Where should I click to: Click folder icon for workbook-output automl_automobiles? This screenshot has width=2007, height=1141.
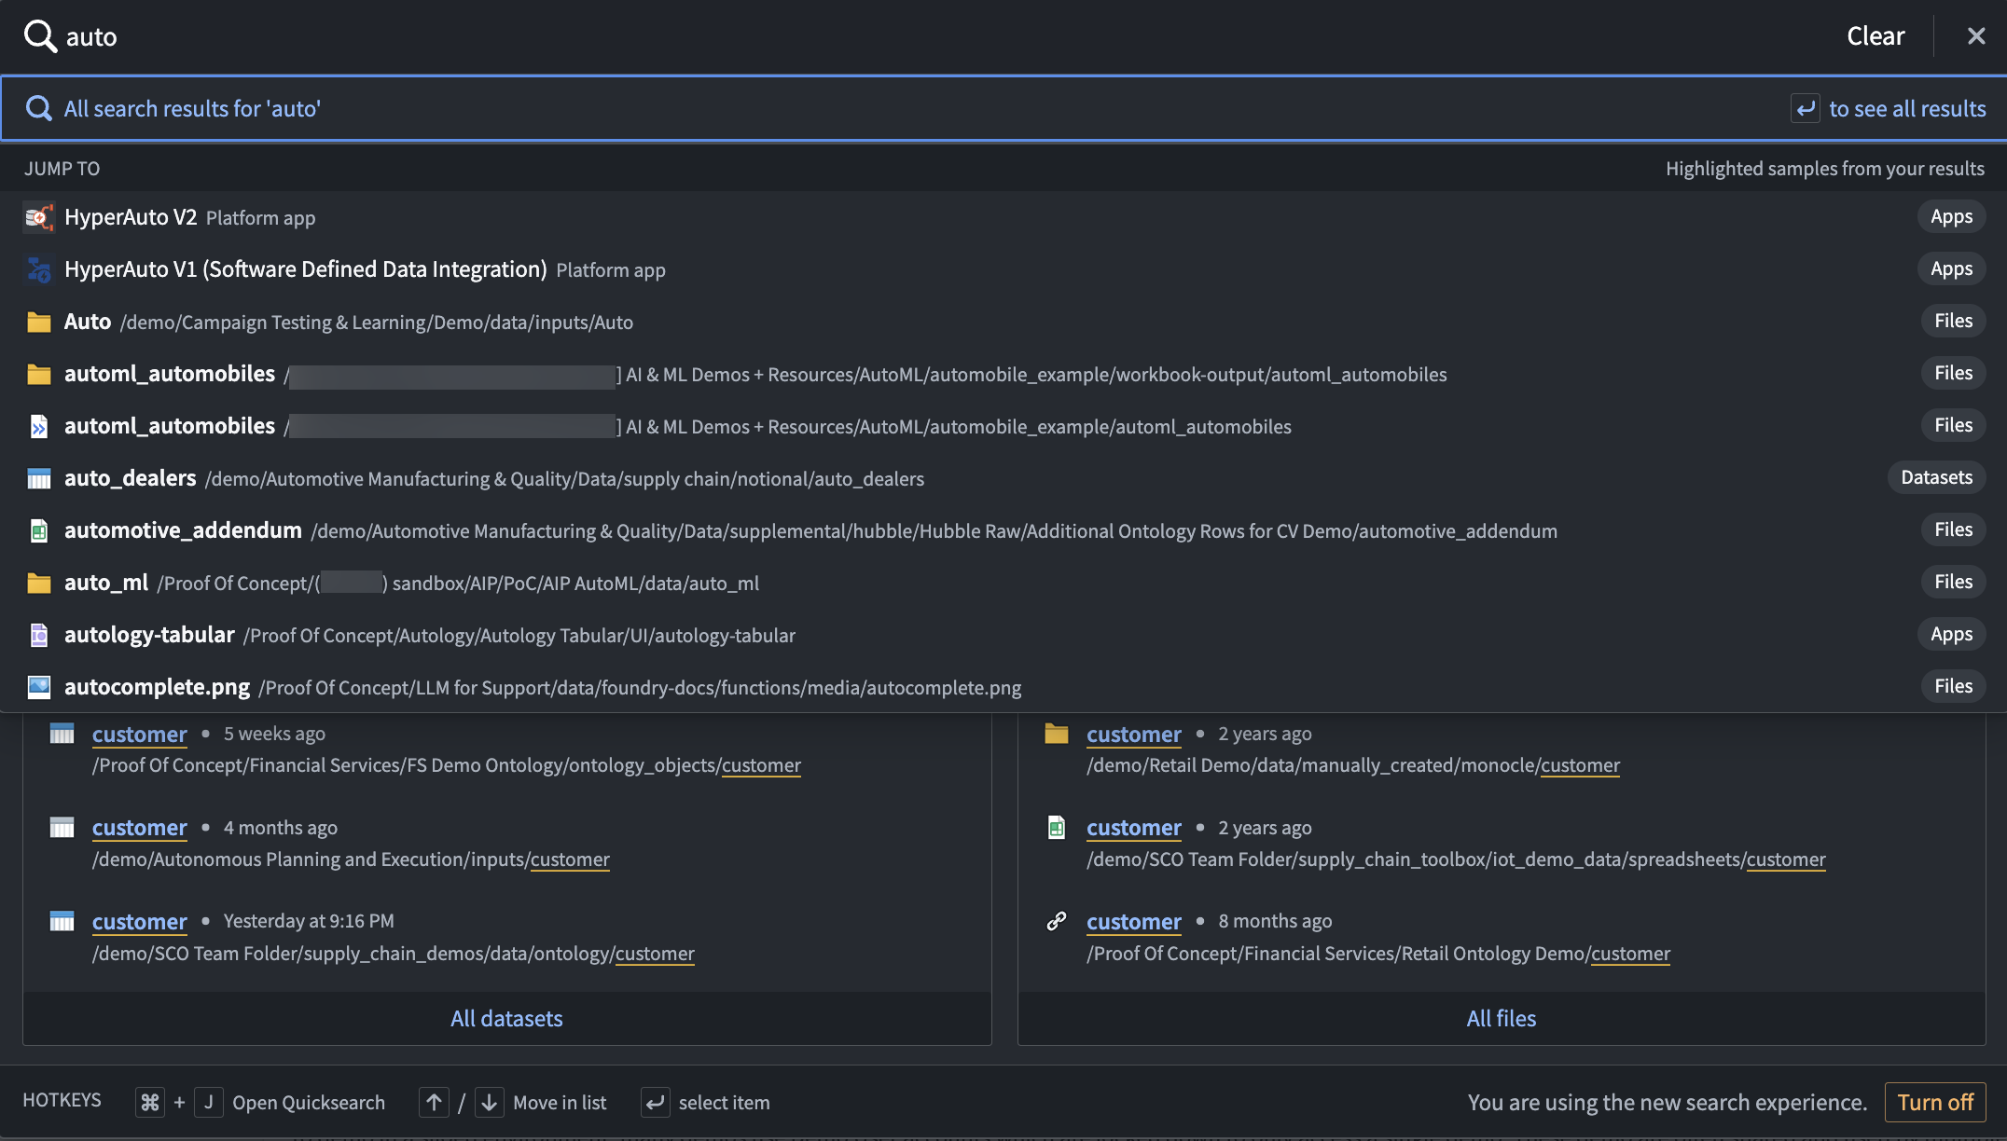[x=38, y=374]
